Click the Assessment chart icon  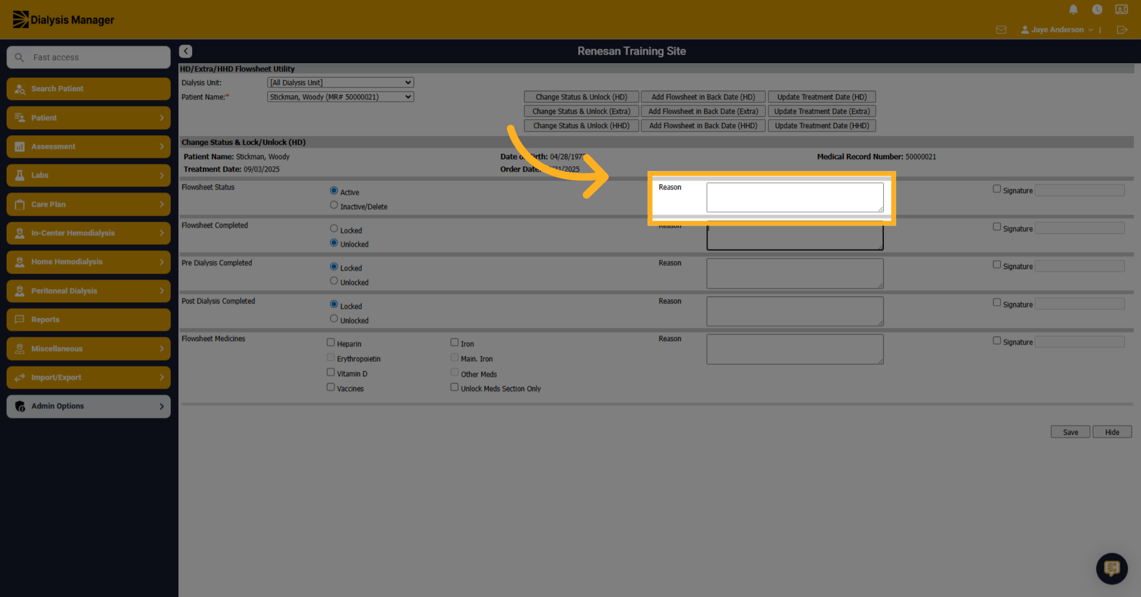[x=19, y=147]
